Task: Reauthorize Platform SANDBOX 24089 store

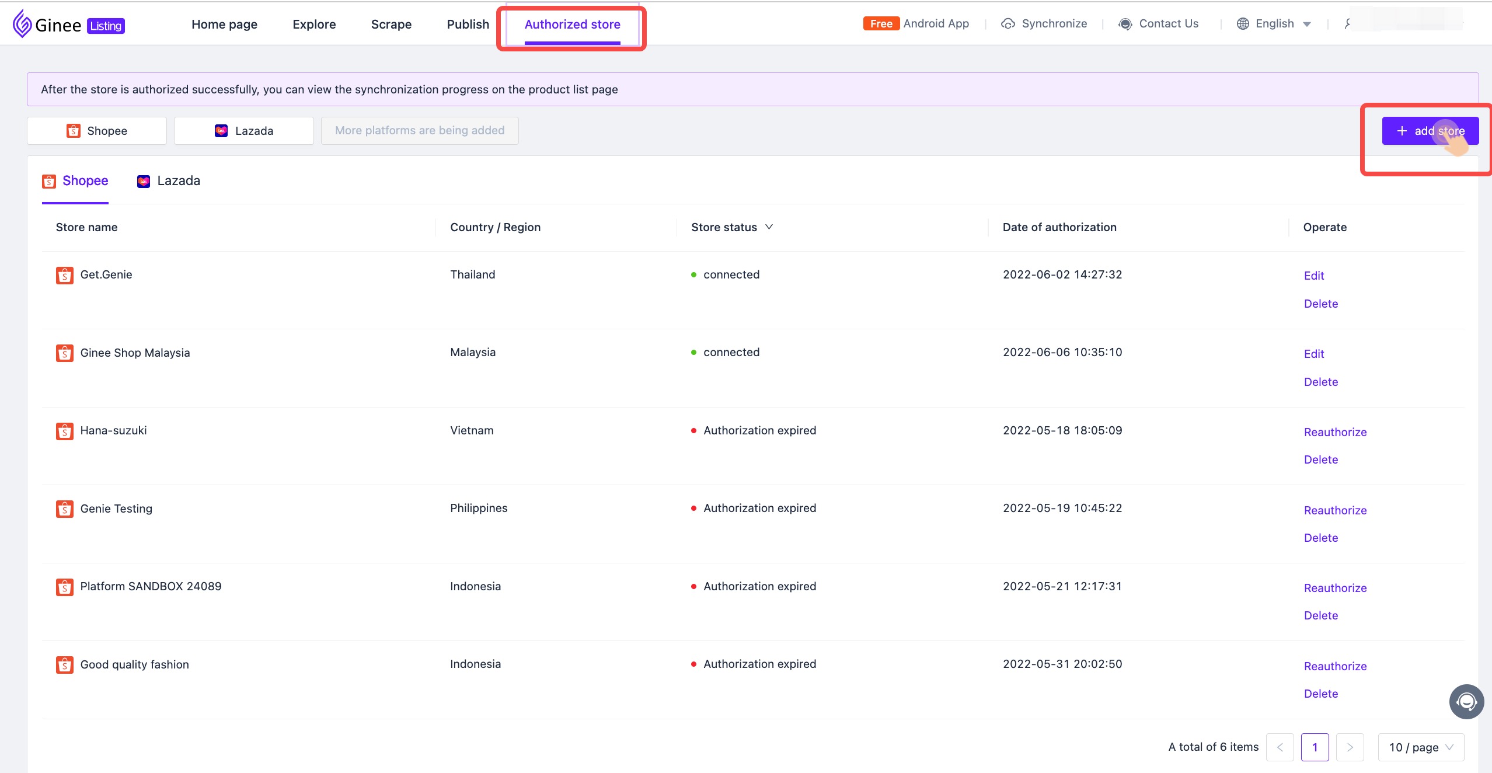Action: point(1336,588)
